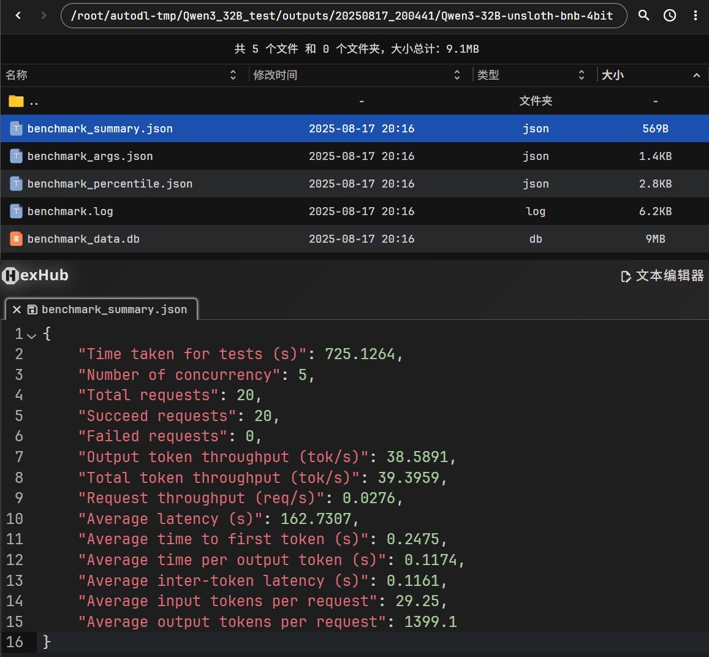
Task: Select benchmark.log file
Action: tap(354, 211)
